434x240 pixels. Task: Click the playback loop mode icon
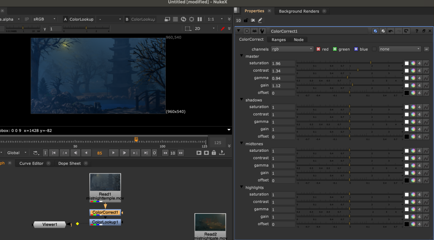click(36, 153)
